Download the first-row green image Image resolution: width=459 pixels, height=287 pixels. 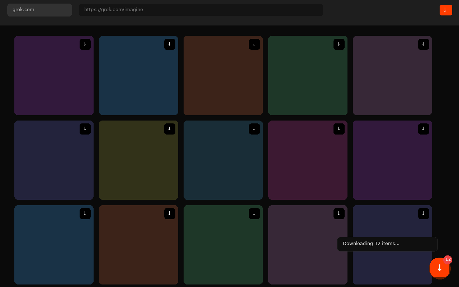[339, 44]
